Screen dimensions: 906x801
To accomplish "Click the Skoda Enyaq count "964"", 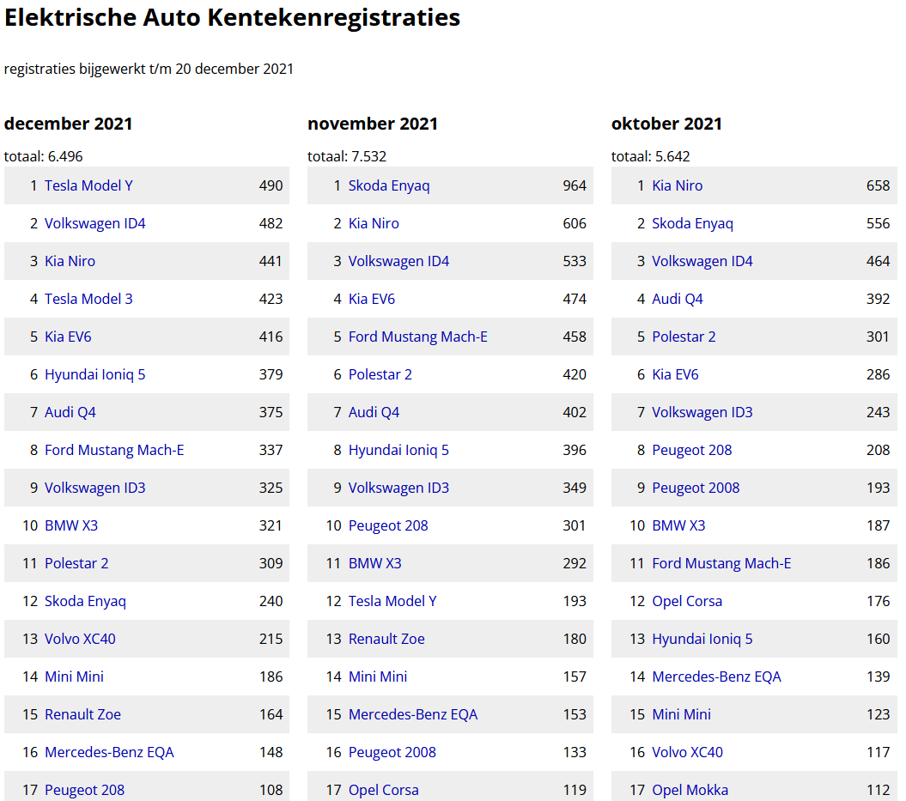I will pos(575,185).
